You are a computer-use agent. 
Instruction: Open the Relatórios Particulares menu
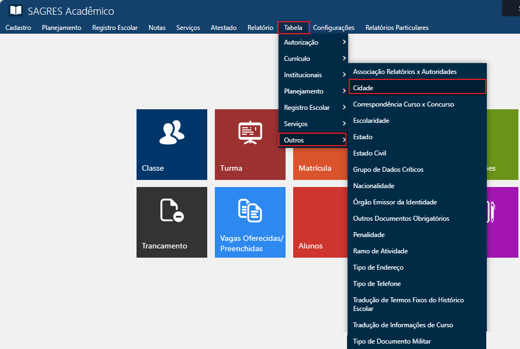(x=397, y=28)
